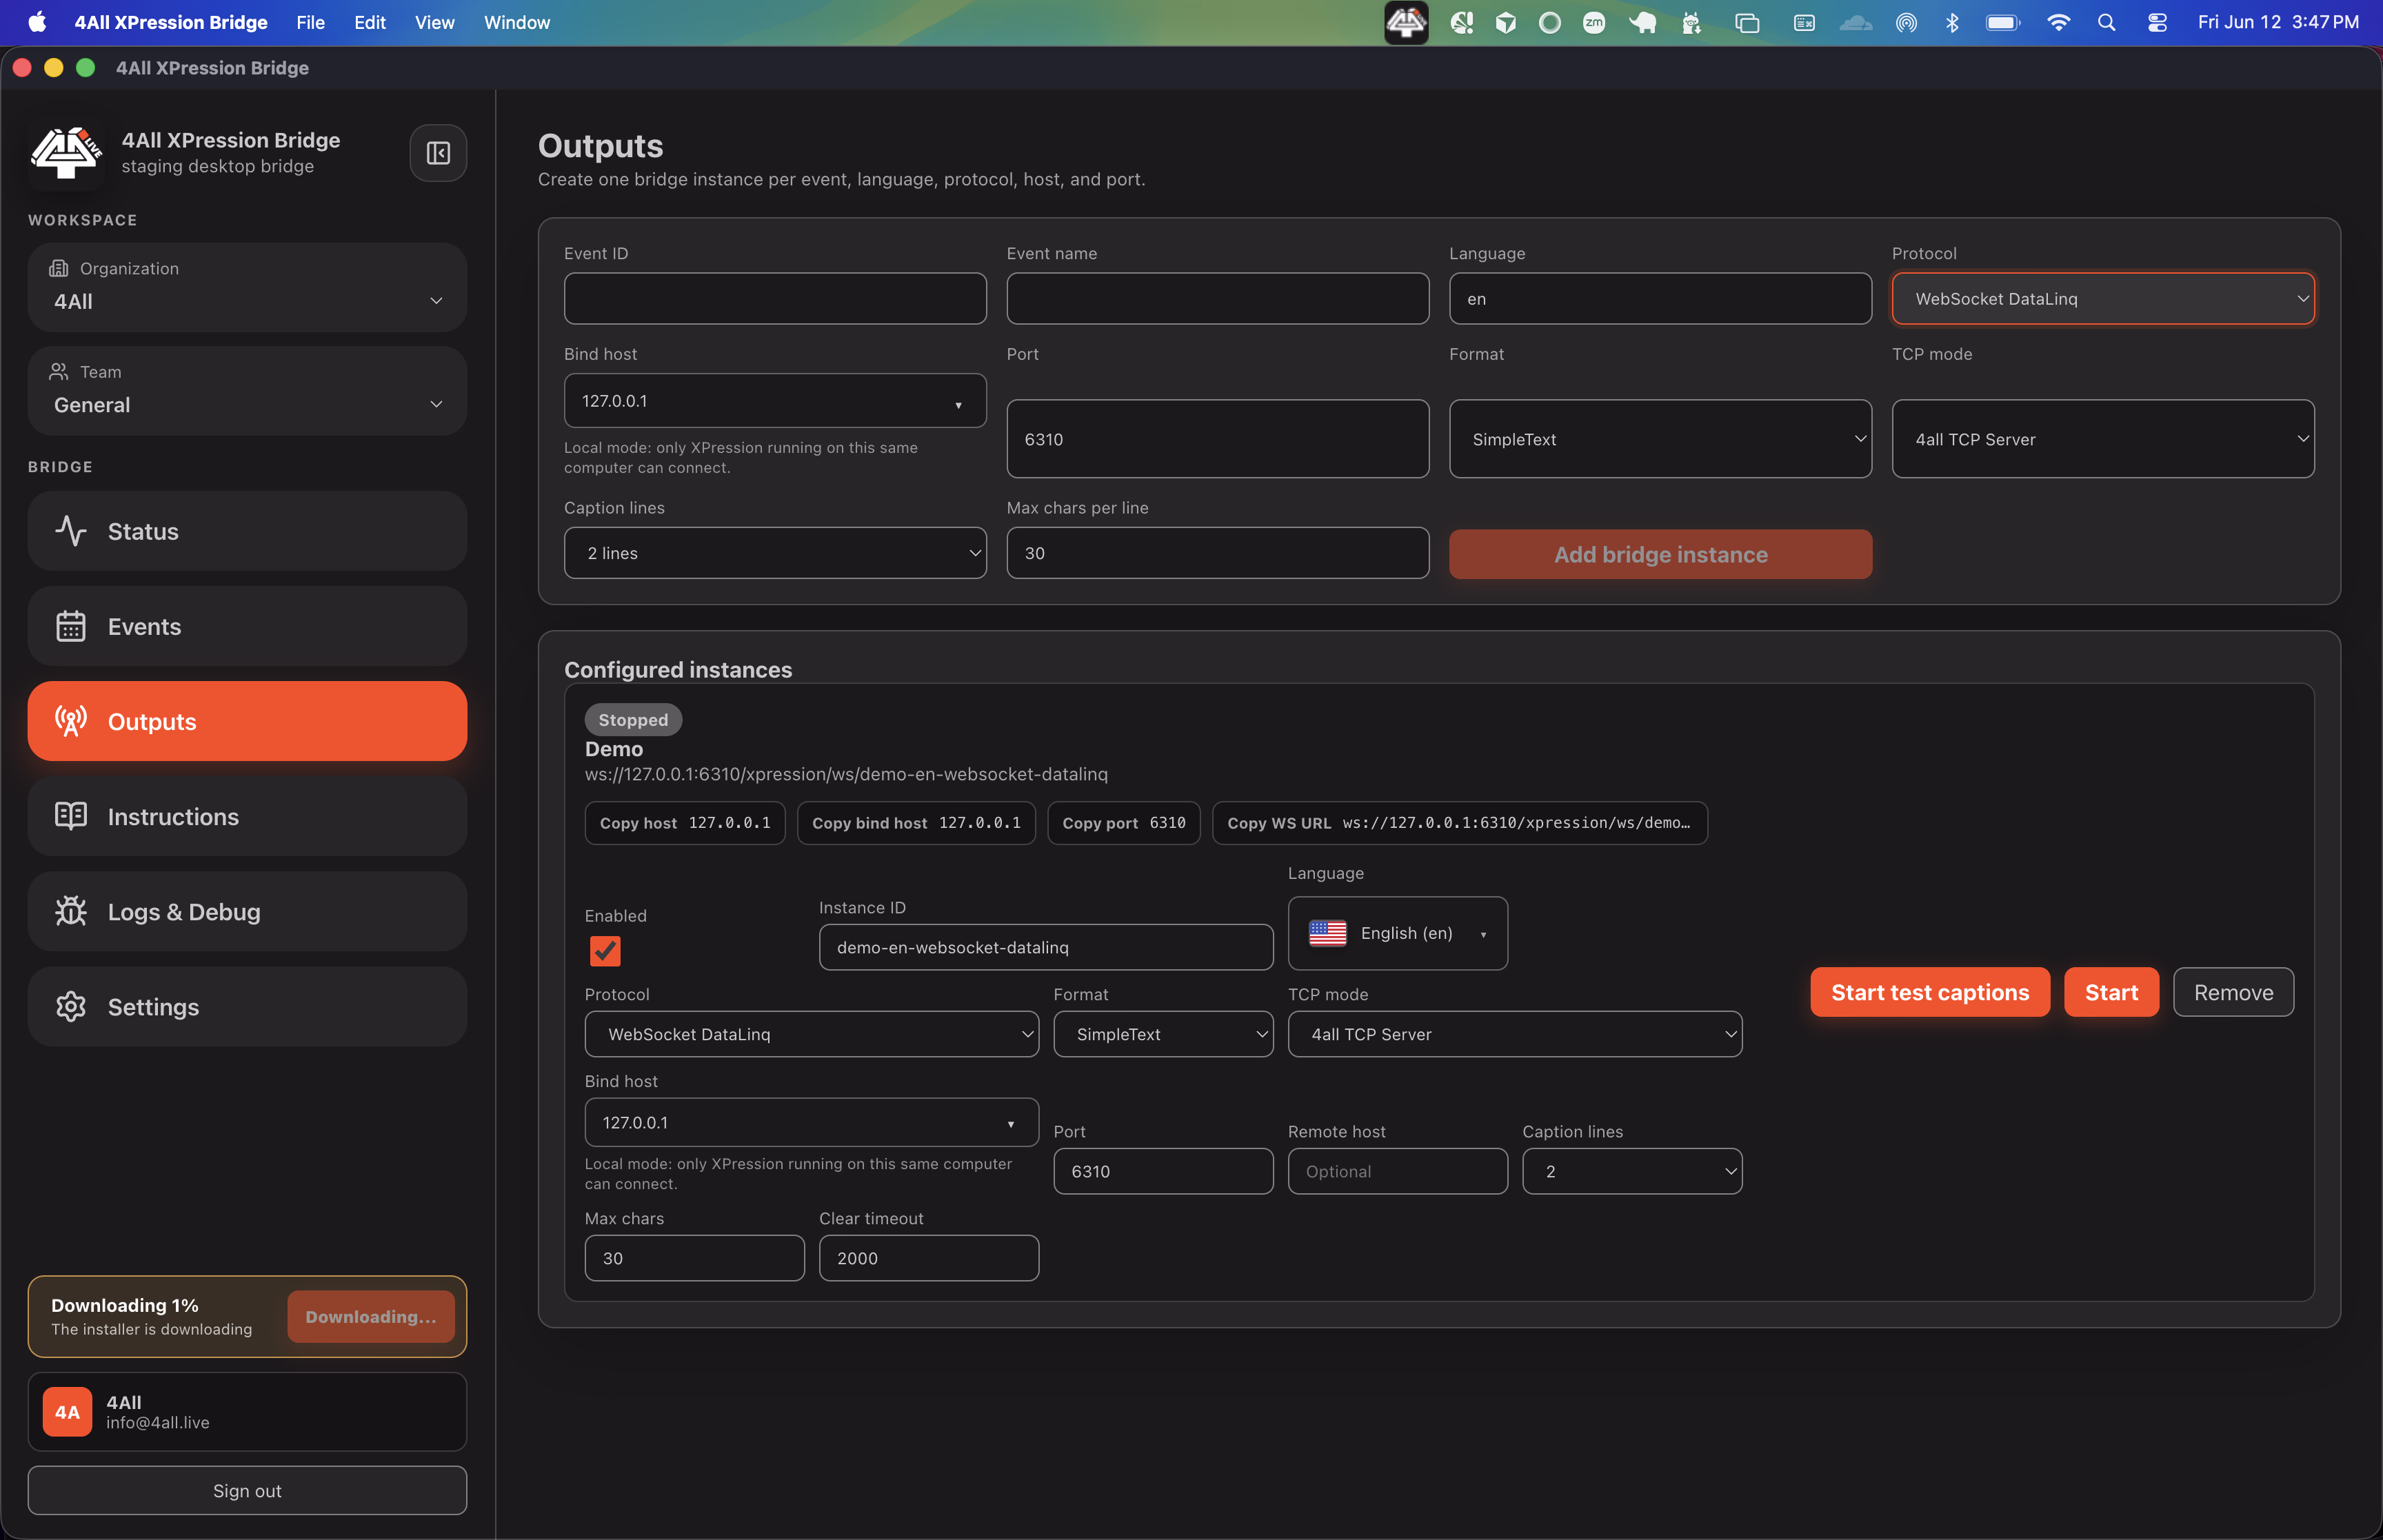Open Instructions via its book icon
2383x1540 pixels.
pyautogui.click(x=71, y=816)
